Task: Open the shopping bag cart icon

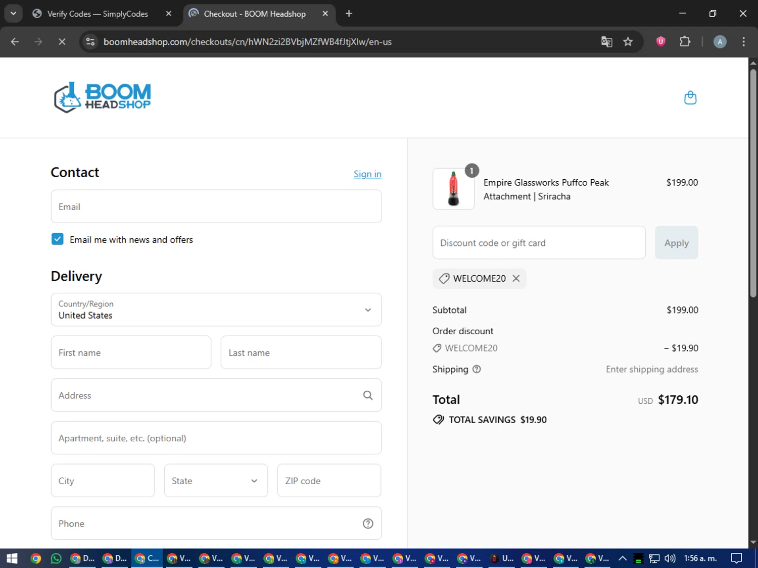Action: pyautogui.click(x=690, y=97)
